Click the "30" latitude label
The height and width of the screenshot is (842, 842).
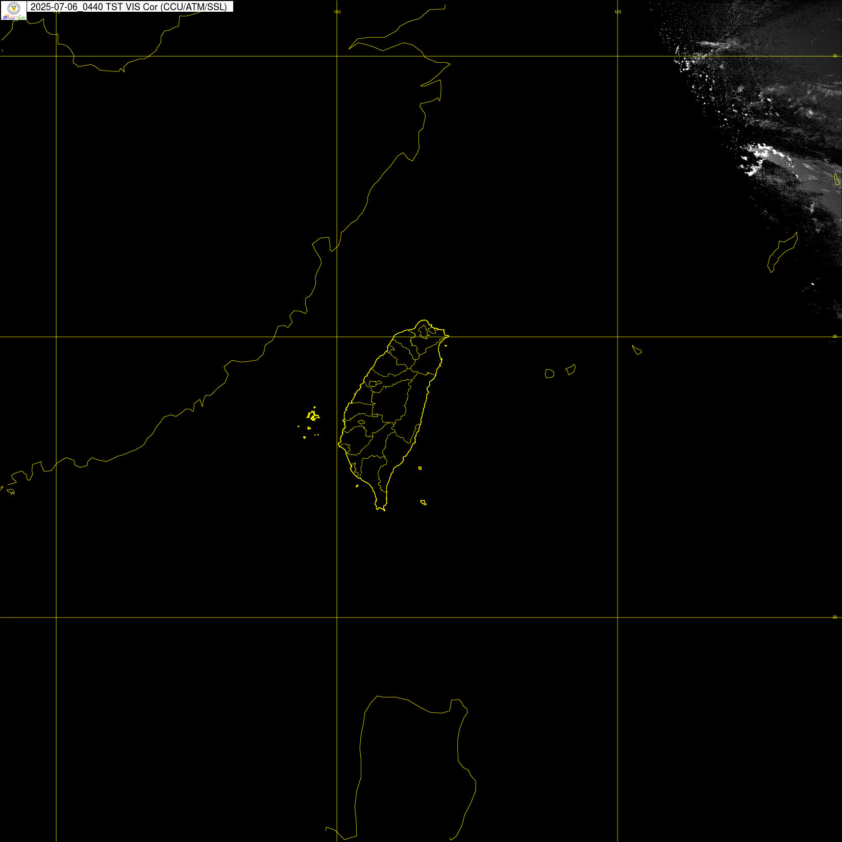835,56
